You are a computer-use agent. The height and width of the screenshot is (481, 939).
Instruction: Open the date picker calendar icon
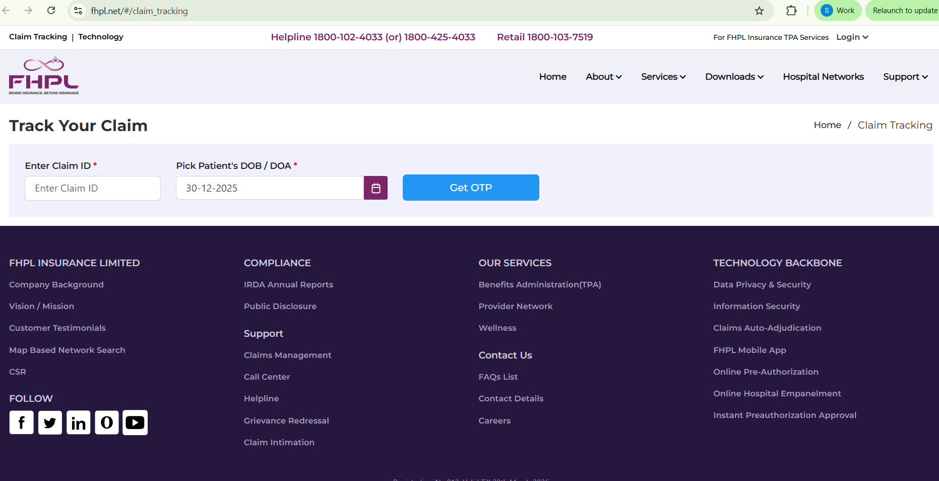click(375, 188)
